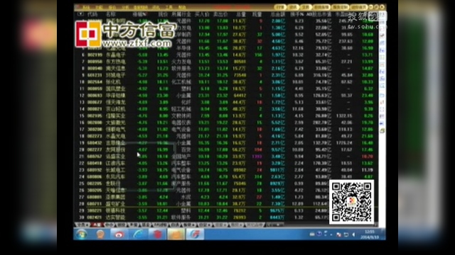Open the Windows Start menu
Screen dimensions: 455x255
(x=82, y=234)
